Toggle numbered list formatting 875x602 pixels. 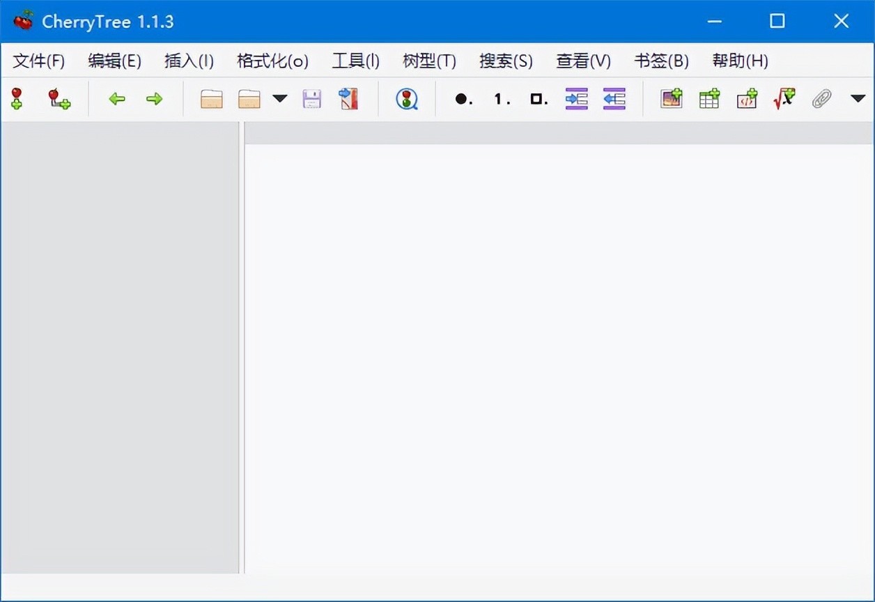[x=502, y=99]
